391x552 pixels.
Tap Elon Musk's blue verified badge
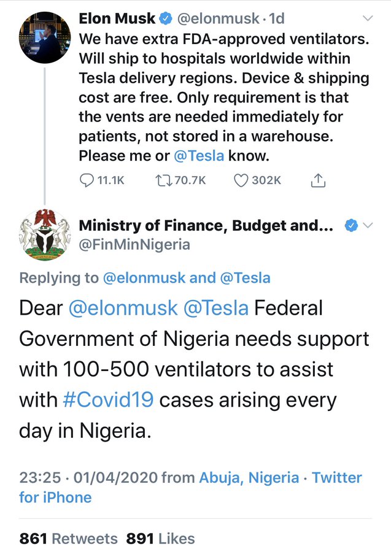(166, 18)
